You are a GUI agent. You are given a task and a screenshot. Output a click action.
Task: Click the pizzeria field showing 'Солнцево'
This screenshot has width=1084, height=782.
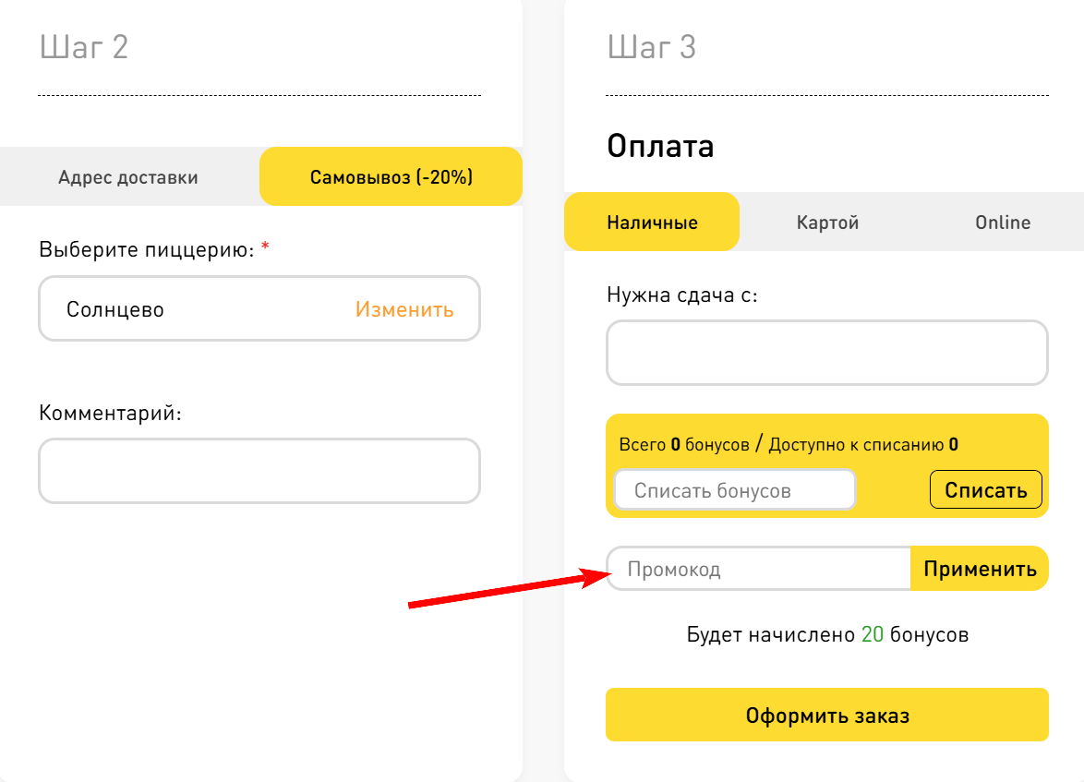coord(185,309)
